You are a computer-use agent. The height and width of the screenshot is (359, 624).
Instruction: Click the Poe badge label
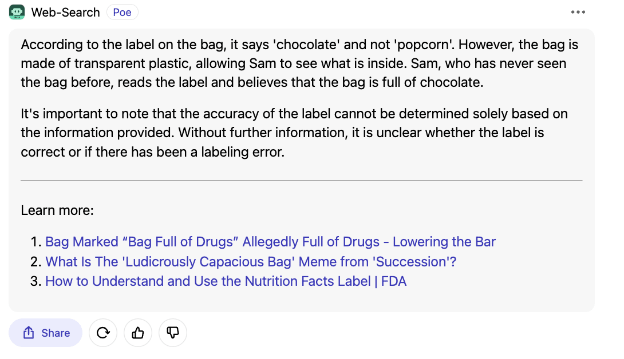(122, 12)
